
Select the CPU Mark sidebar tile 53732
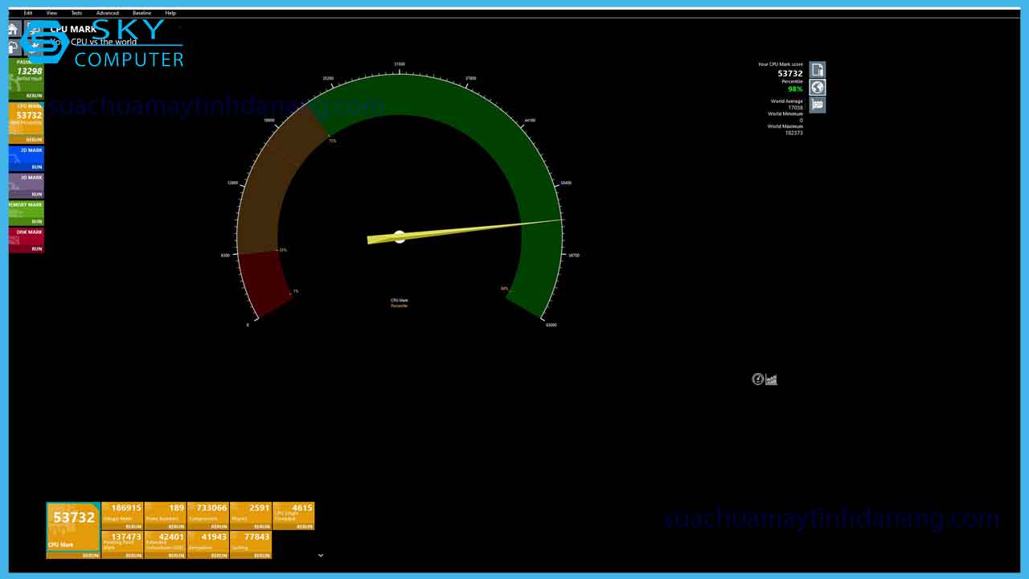click(x=26, y=119)
